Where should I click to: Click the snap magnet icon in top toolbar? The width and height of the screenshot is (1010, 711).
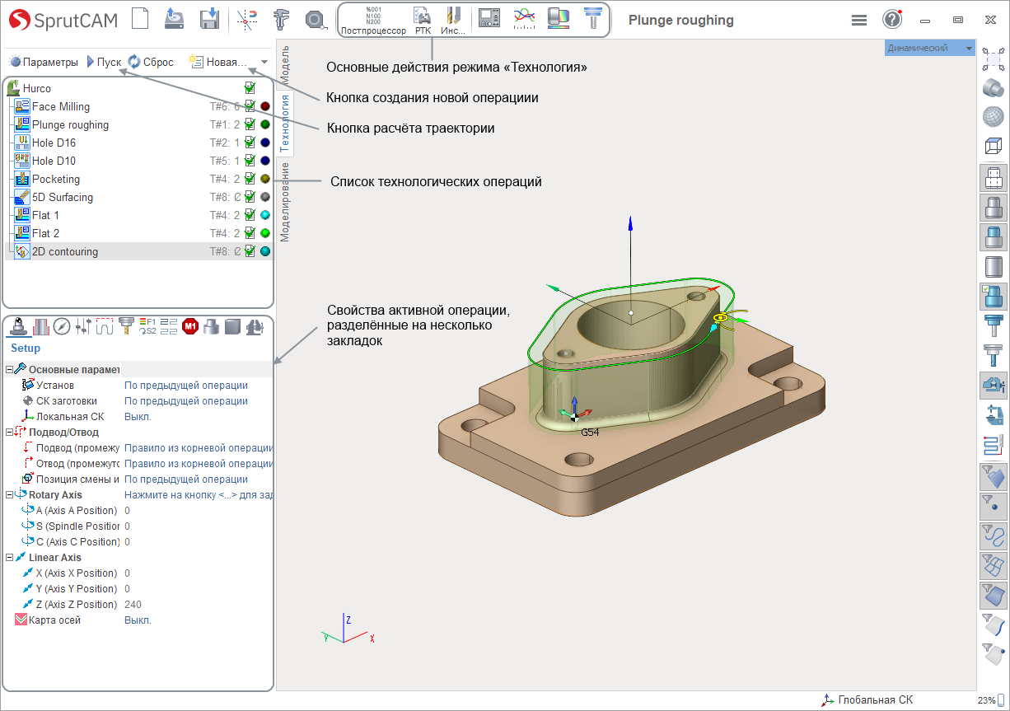pyautogui.click(x=247, y=19)
